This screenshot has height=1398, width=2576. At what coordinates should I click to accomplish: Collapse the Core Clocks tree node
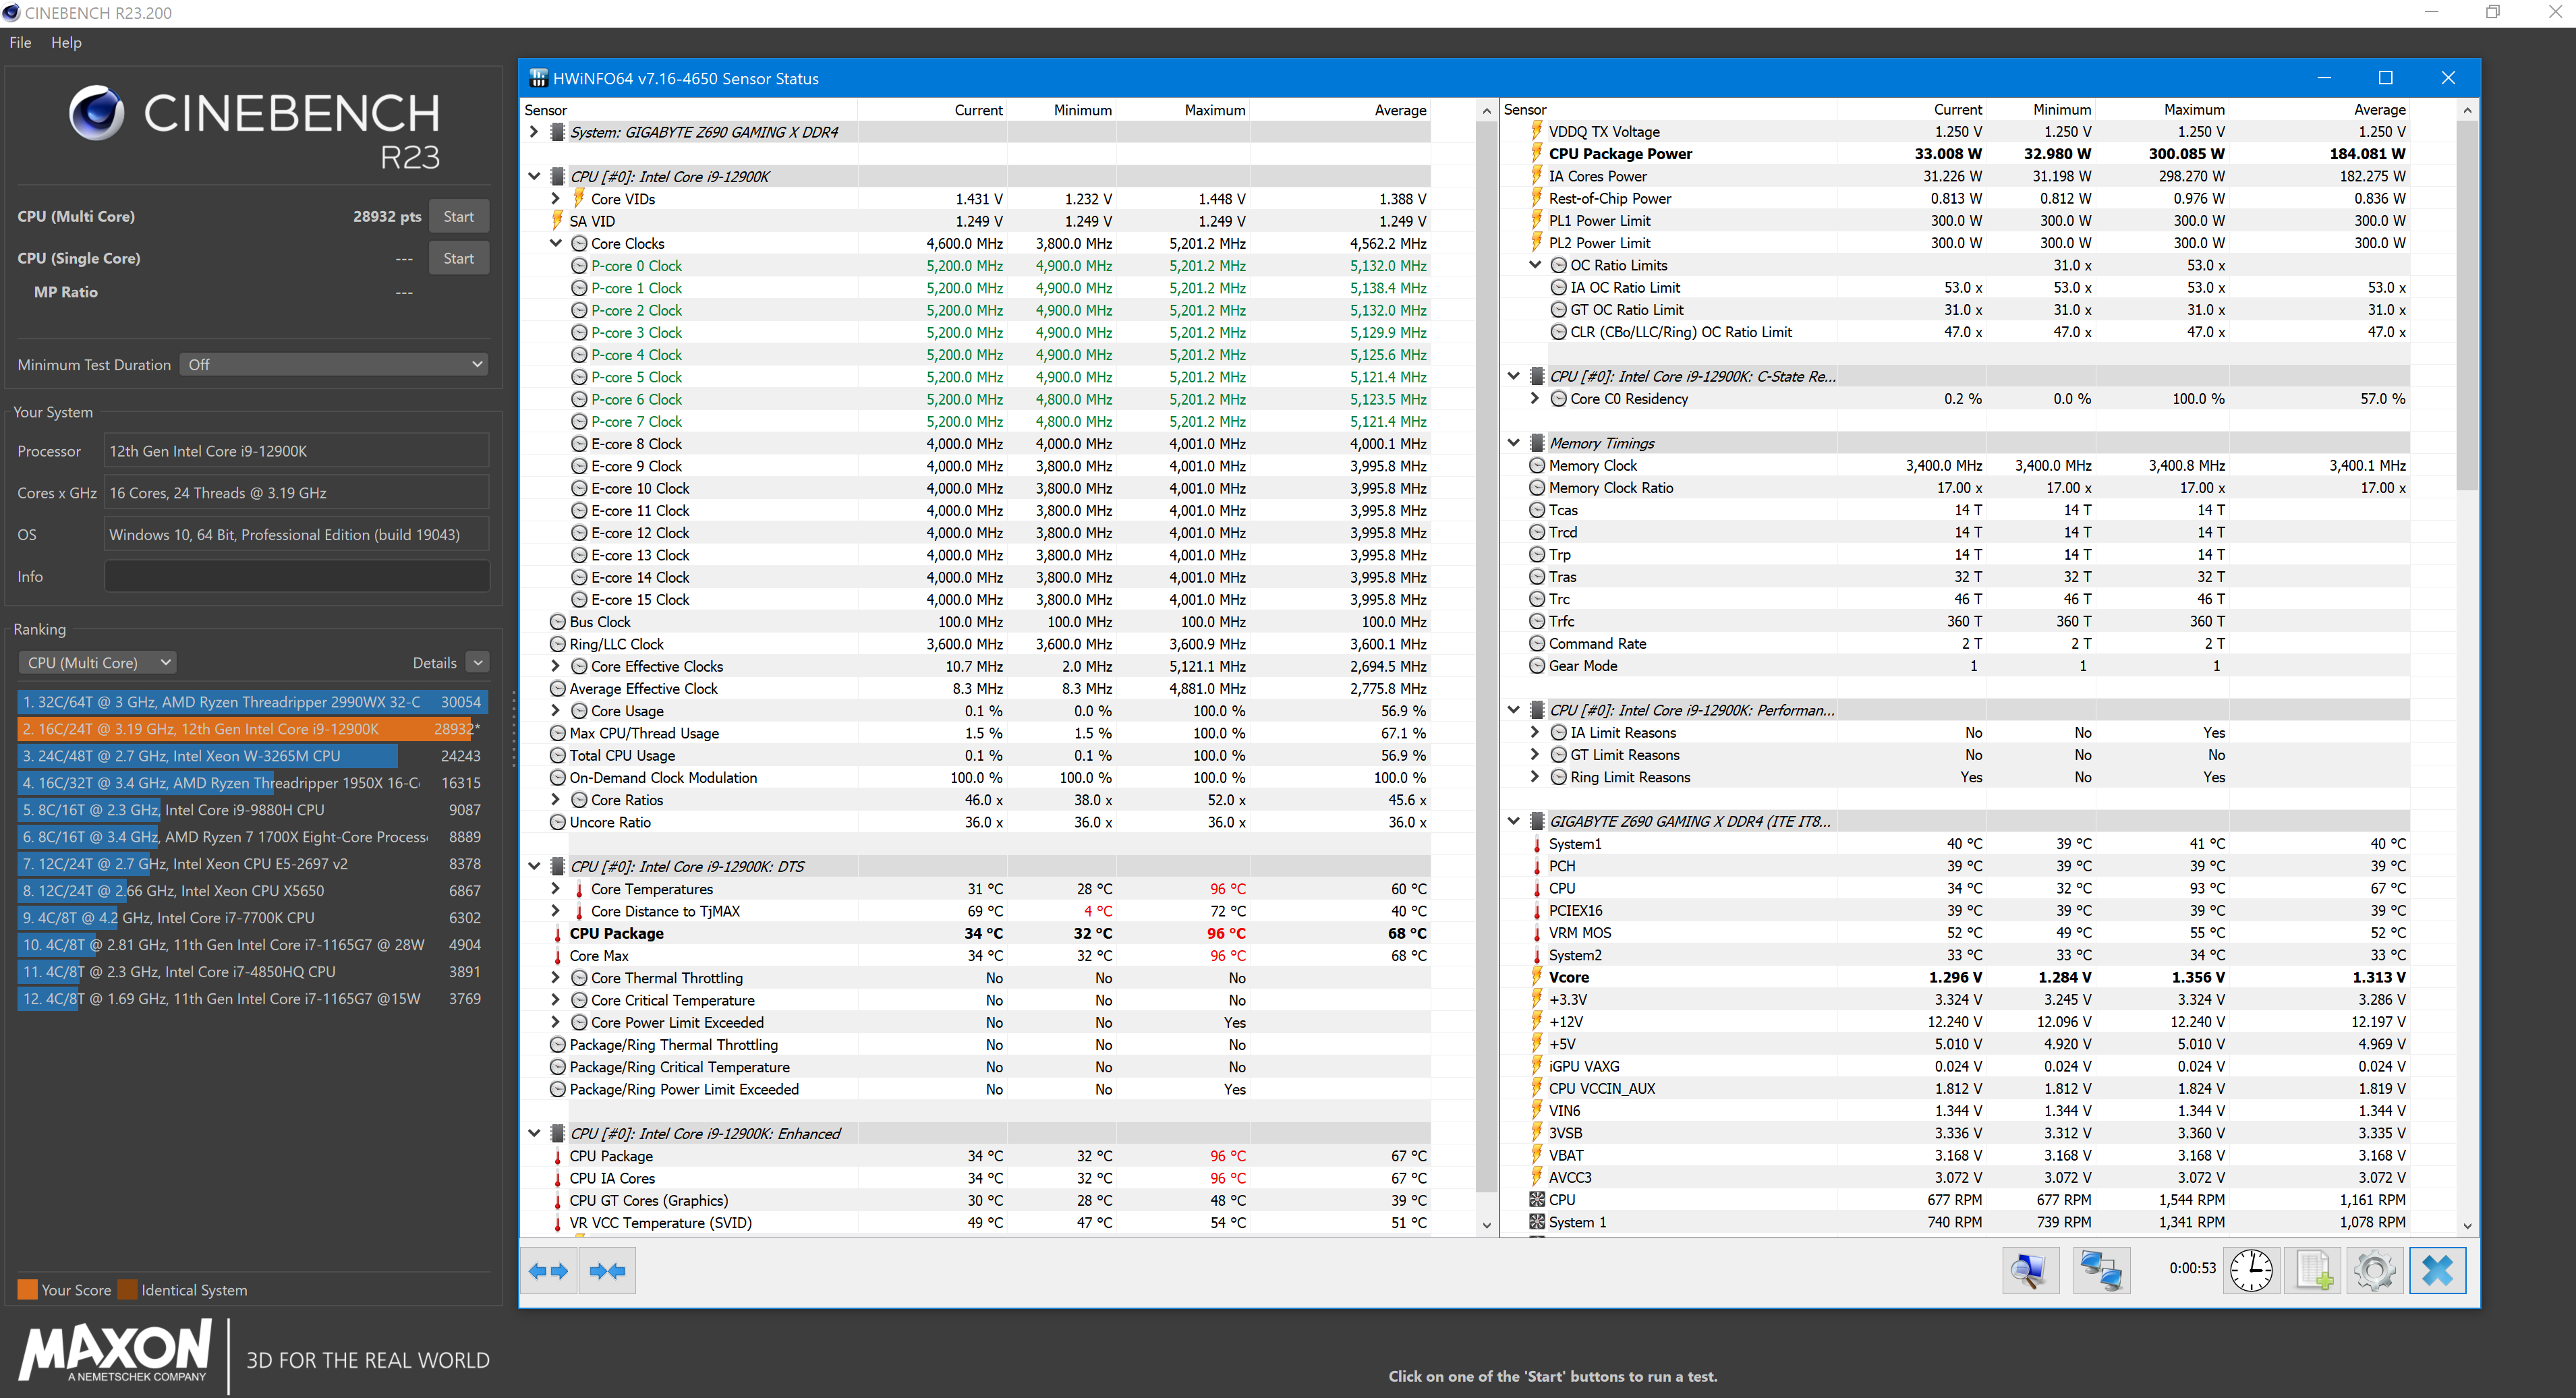point(555,243)
